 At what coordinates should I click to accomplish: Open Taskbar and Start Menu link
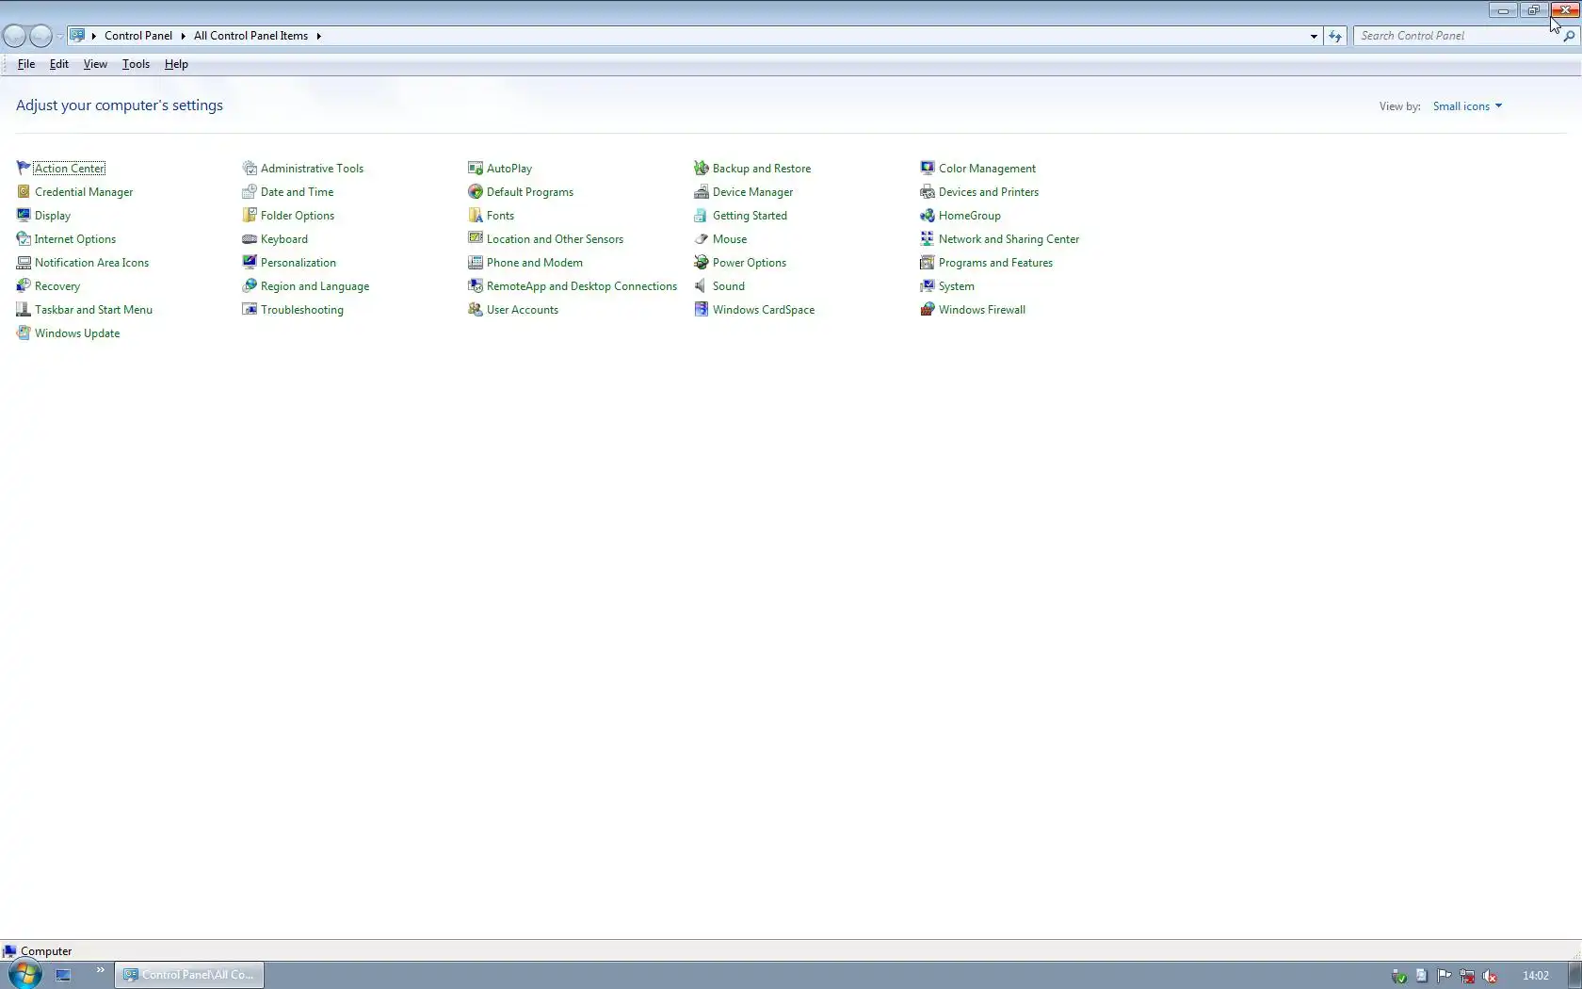(93, 310)
